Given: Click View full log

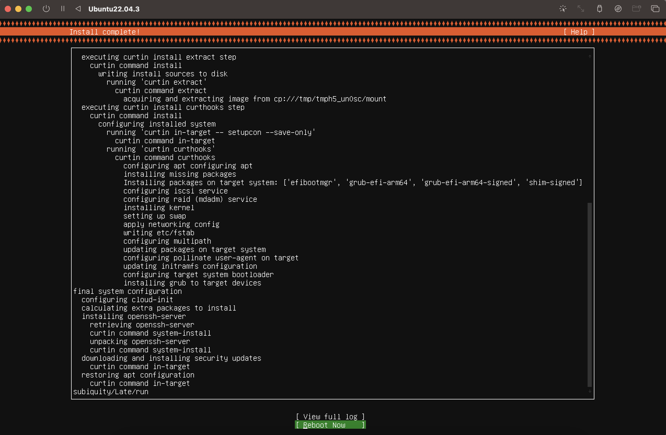Looking at the screenshot, I should pyautogui.click(x=330, y=416).
